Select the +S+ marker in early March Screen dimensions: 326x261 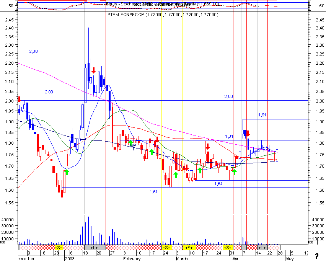click(x=189, y=248)
